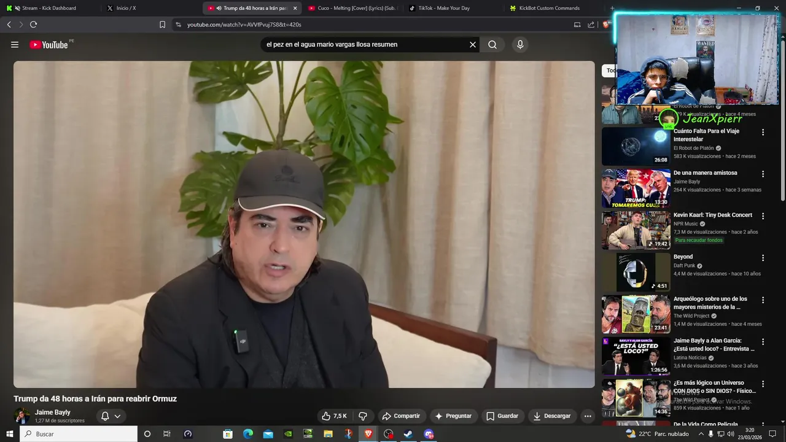This screenshot has height=442, width=786.
Task: Clear the search box with the X
Action: click(x=473, y=45)
